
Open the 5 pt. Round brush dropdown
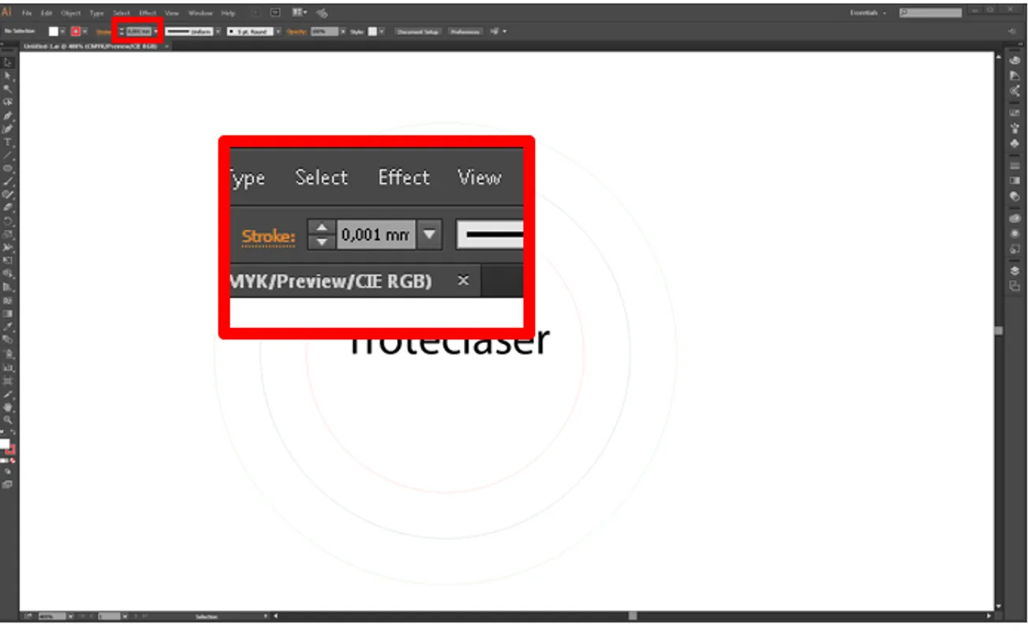[278, 32]
